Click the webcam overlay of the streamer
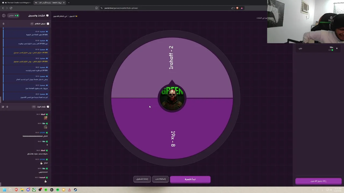344x193 pixels. 306,21
